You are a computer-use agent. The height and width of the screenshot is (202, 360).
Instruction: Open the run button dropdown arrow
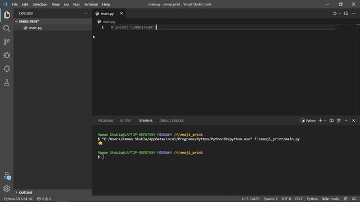coord(340,13)
